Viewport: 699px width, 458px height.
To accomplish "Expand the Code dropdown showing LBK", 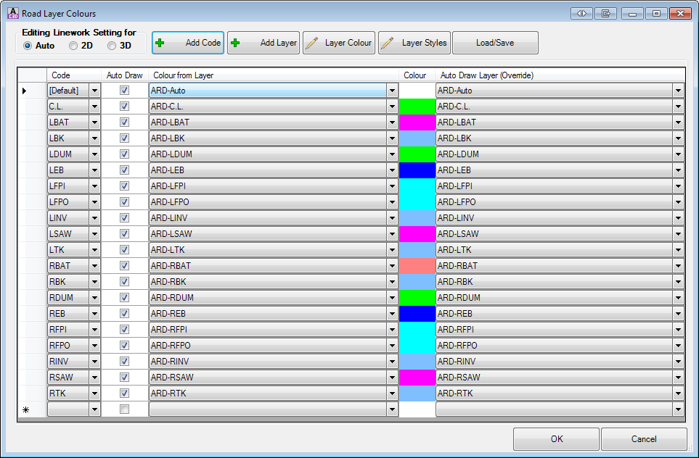I will tap(94, 138).
